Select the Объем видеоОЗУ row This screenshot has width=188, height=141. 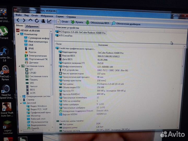(x=81, y=87)
